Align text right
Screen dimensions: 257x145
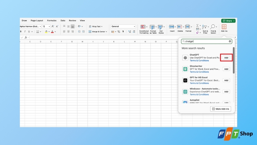coord(73,32)
